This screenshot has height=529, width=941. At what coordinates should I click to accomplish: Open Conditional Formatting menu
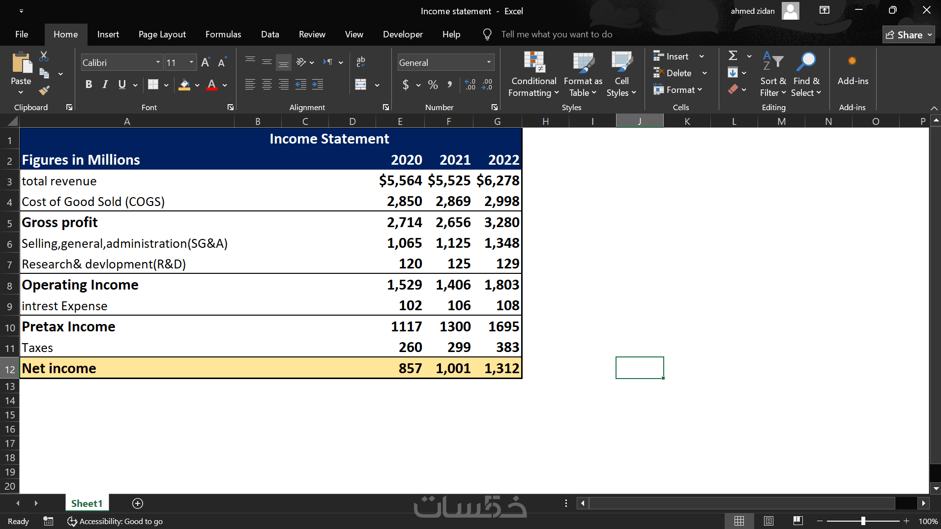(x=533, y=74)
